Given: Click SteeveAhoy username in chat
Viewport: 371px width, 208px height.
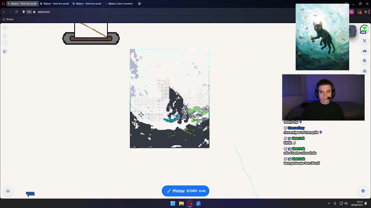Looking at the screenshot, I should pos(296,128).
